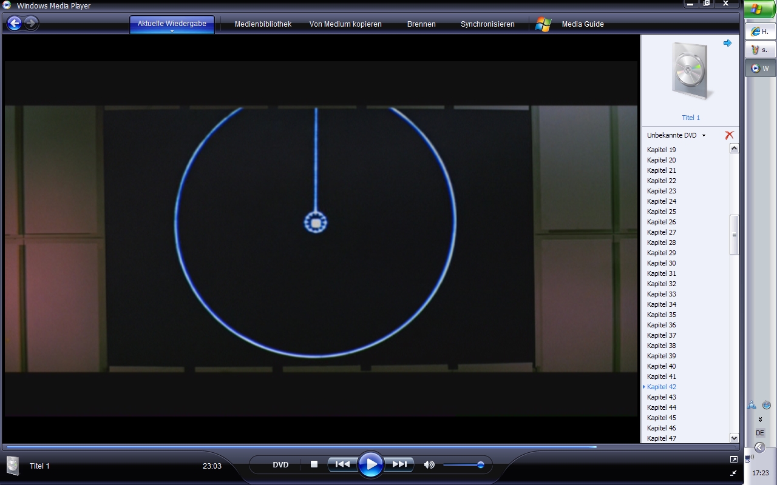Stop DVD playback with the square button

point(314,464)
